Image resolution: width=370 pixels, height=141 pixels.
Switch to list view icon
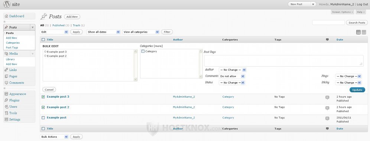pos(358,32)
